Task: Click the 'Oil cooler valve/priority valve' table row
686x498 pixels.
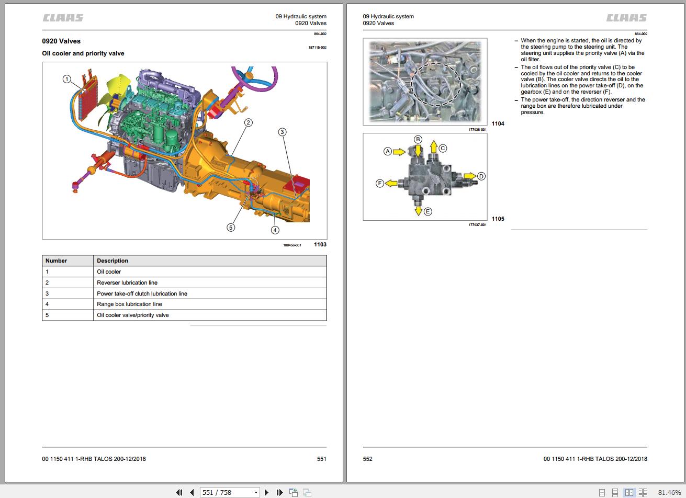Action: [x=184, y=315]
